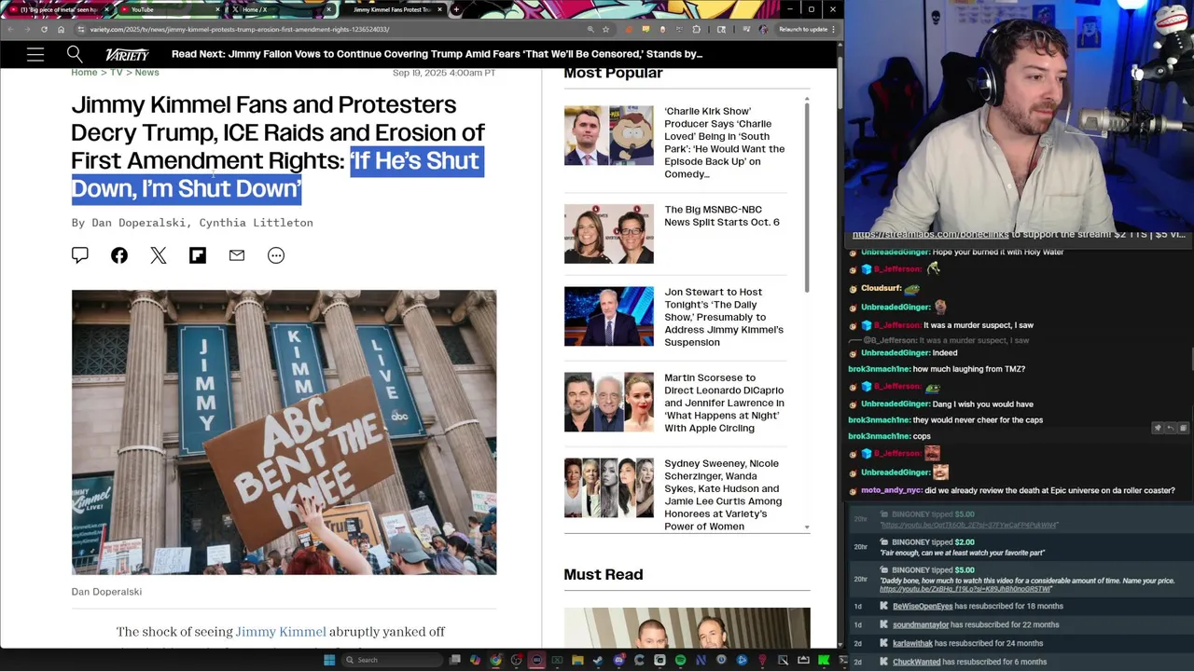The height and width of the screenshot is (671, 1194).
Task: Open 'Charlie Kirk Show' Producer story
Action: (725, 143)
